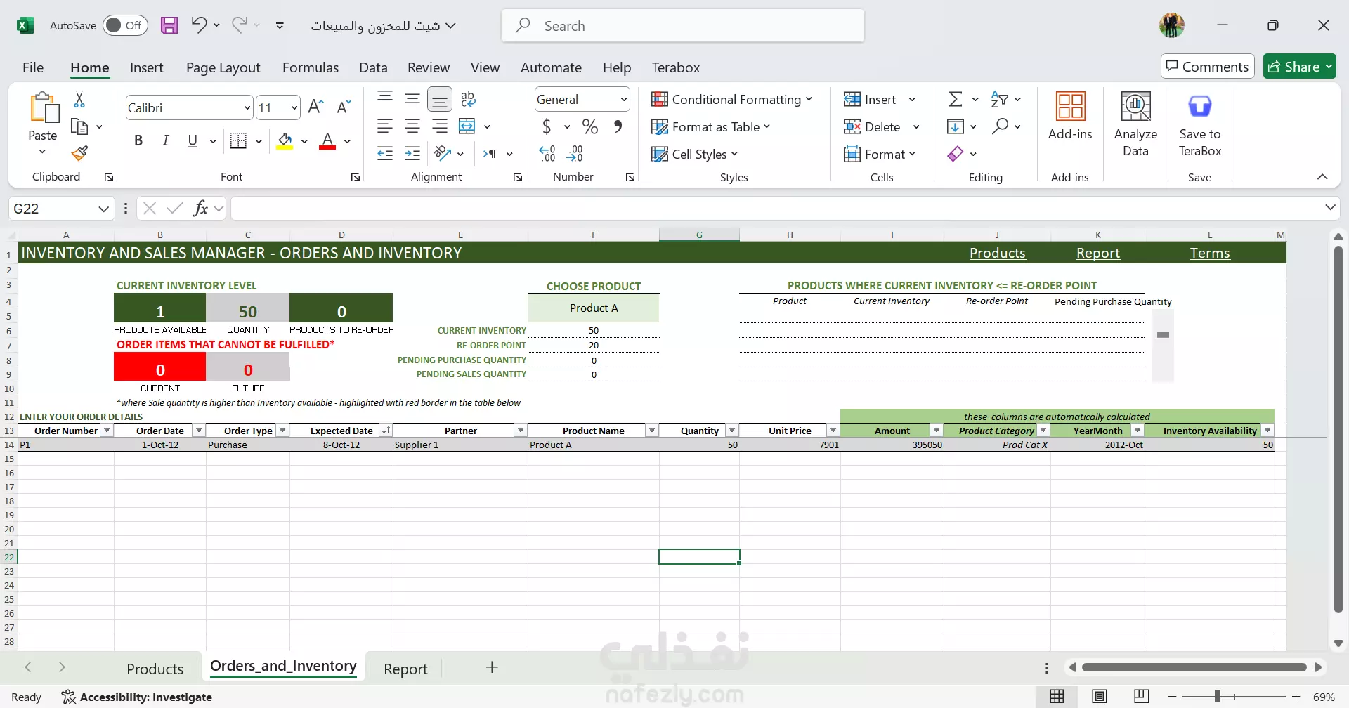Screen dimensions: 1349x708
Task: Click the Percent Style icon
Action: click(590, 127)
